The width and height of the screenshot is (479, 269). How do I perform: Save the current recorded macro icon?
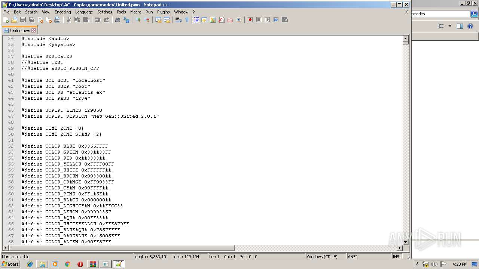coord(285,20)
